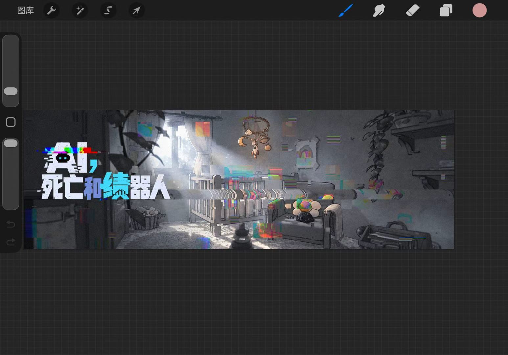
Task: Open the pink active color swatch
Action: pyautogui.click(x=479, y=11)
